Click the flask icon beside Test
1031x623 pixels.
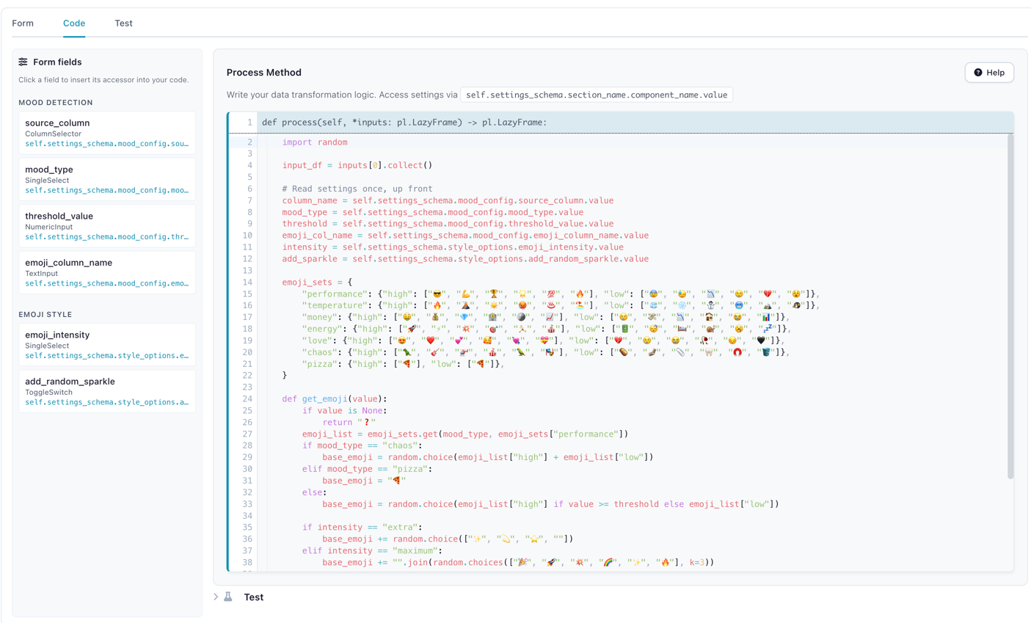coord(228,597)
